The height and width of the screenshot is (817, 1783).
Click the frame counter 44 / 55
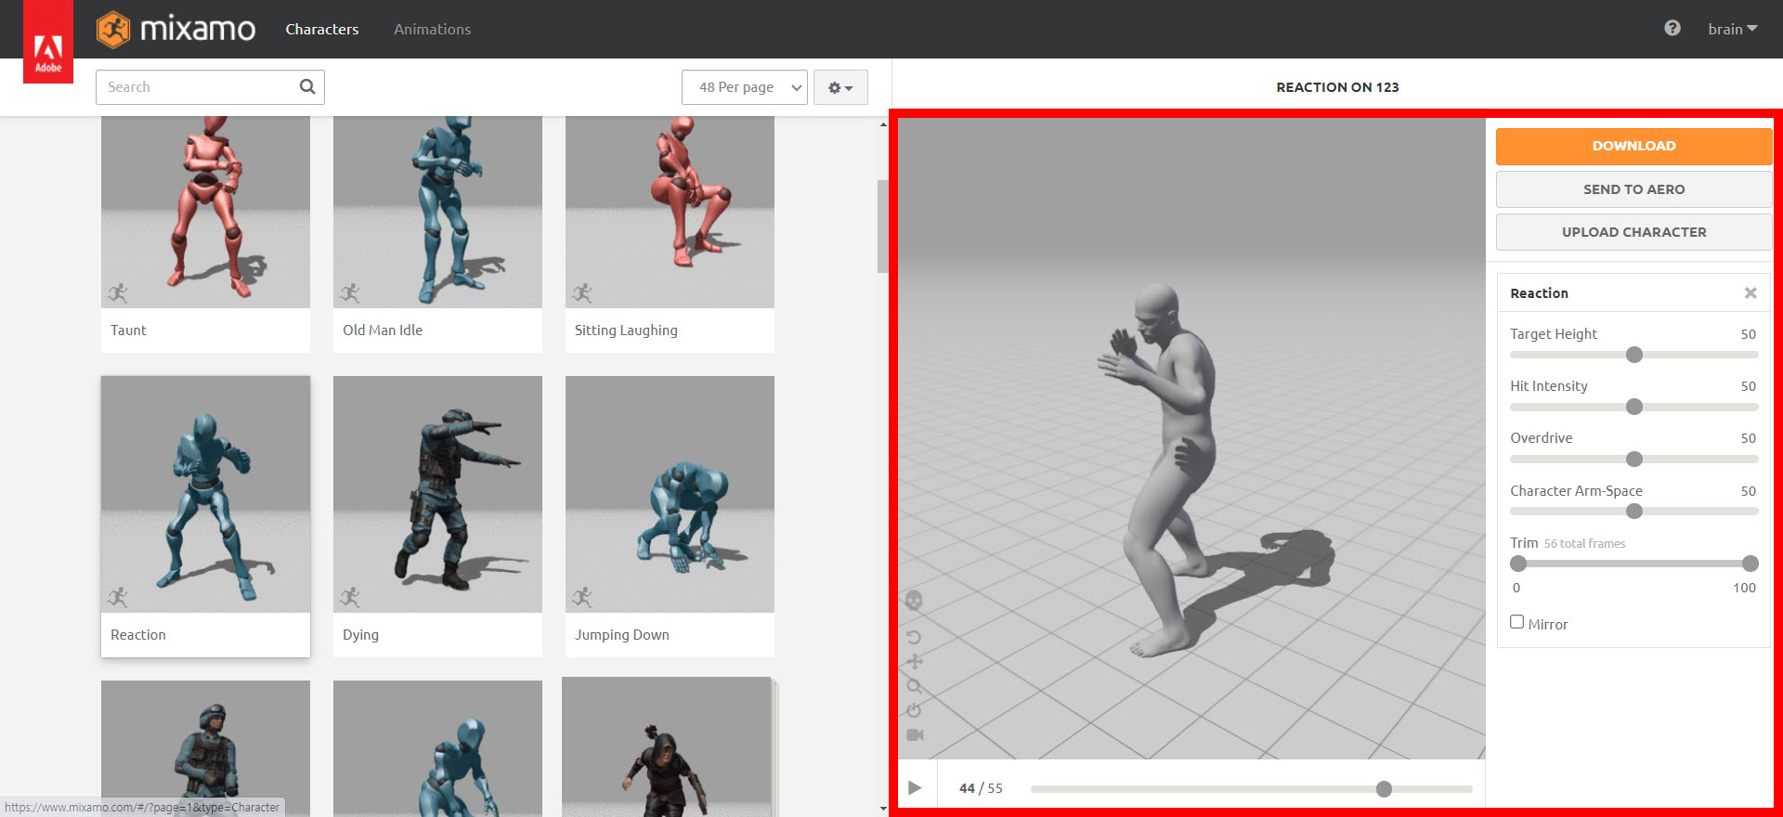click(981, 788)
